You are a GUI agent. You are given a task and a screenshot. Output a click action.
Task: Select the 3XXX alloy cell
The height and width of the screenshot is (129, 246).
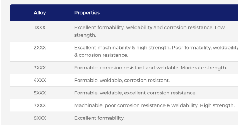(40, 68)
